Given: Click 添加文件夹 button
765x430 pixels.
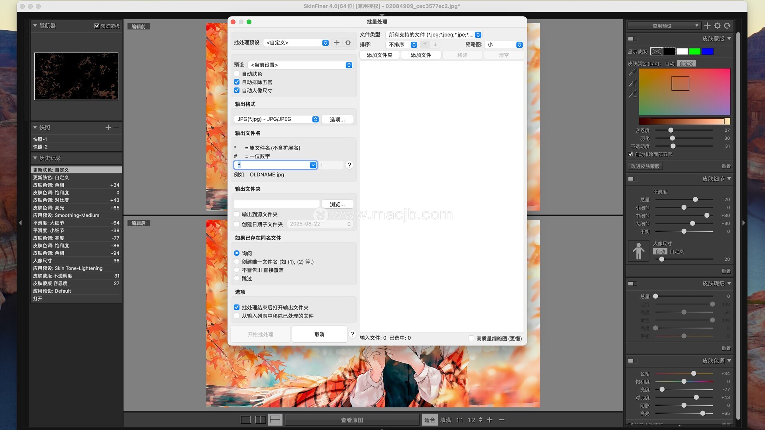Looking at the screenshot, I should 380,55.
